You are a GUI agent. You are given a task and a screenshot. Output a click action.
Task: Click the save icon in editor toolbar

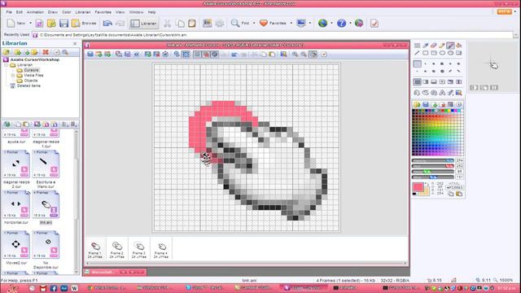click(x=90, y=55)
